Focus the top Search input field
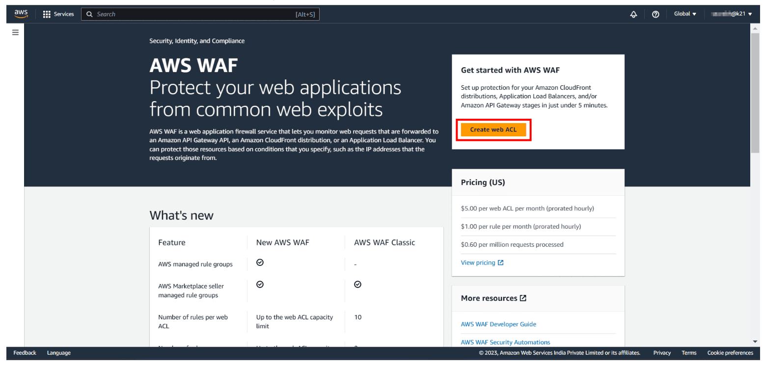The width and height of the screenshot is (764, 366). click(200, 14)
